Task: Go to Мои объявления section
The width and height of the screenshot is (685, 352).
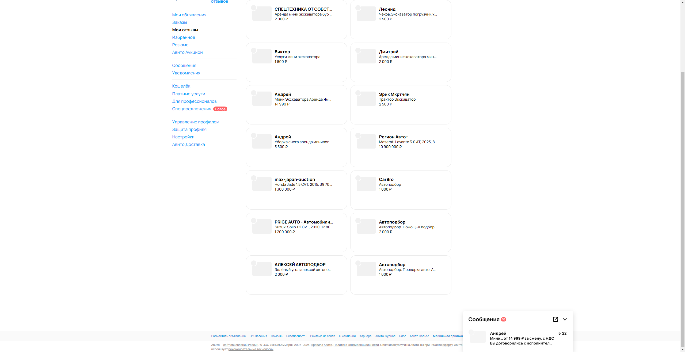Action: tap(189, 15)
